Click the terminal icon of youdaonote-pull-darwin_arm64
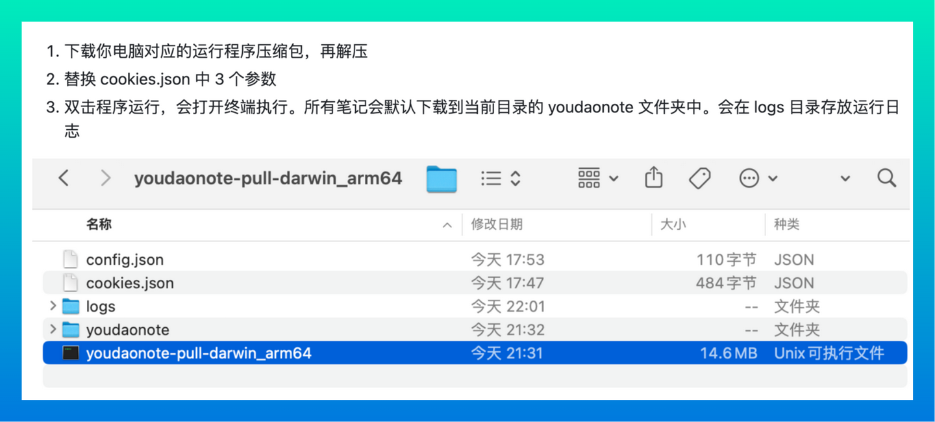 tap(69, 353)
